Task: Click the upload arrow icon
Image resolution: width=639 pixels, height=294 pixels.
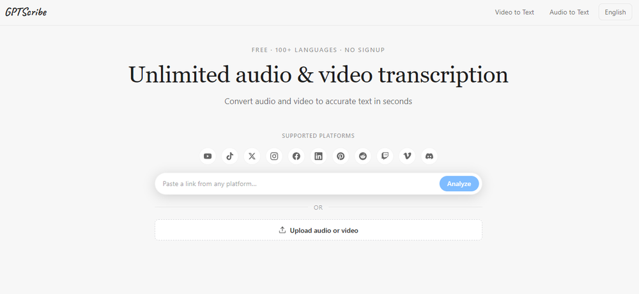Action: (282, 230)
